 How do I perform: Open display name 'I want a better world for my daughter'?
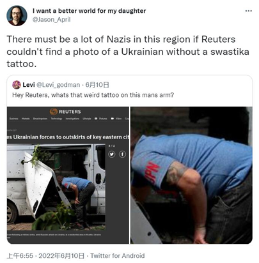click(90, 11)
